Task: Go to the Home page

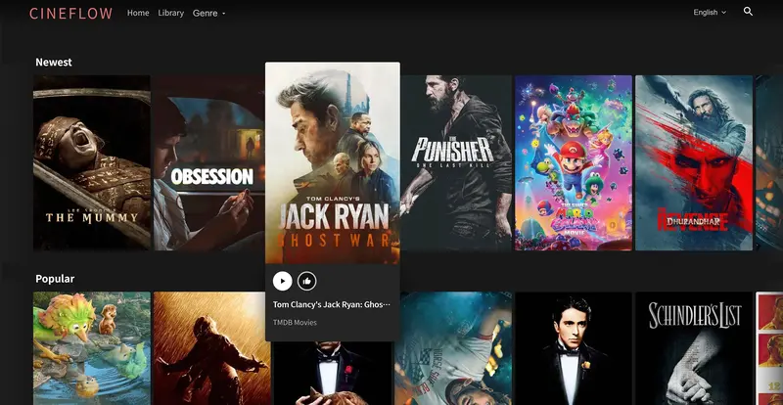Action: 138,13
